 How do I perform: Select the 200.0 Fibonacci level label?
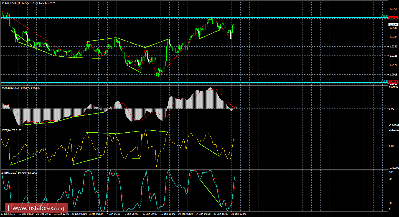(x=384, y=16)
